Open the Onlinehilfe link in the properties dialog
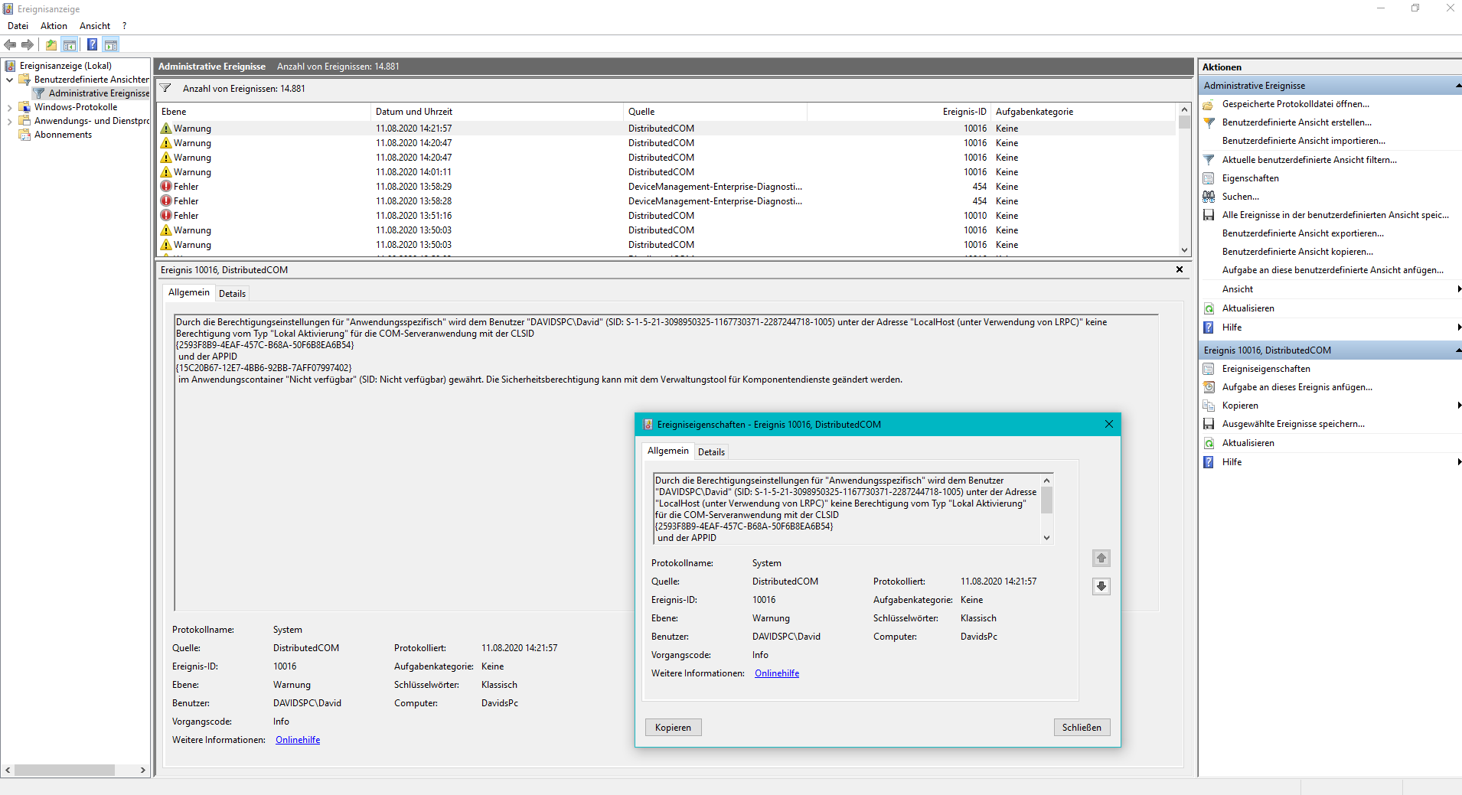 pos(777,673)
